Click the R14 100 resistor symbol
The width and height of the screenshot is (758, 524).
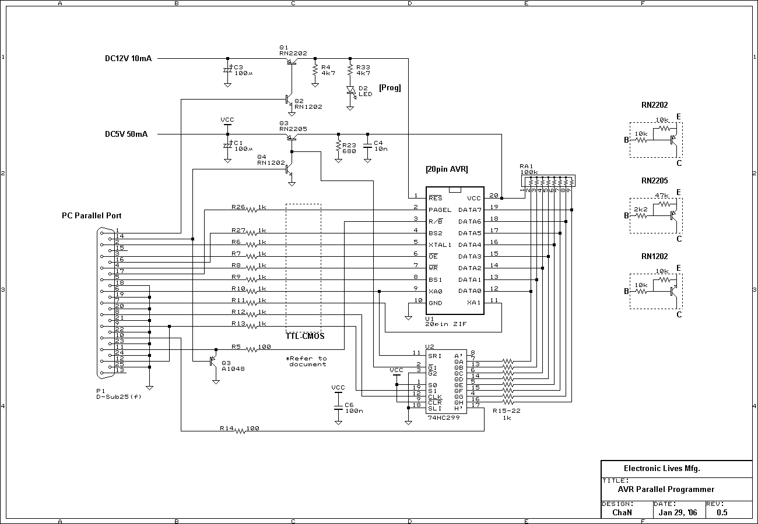point(240,431)
